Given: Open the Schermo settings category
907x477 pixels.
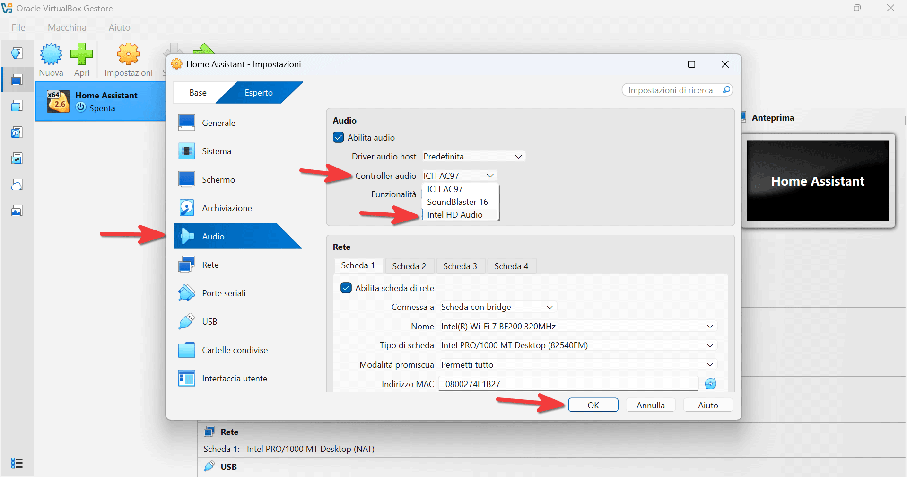Looking at the screenshot, I should (x=237, y=179).
